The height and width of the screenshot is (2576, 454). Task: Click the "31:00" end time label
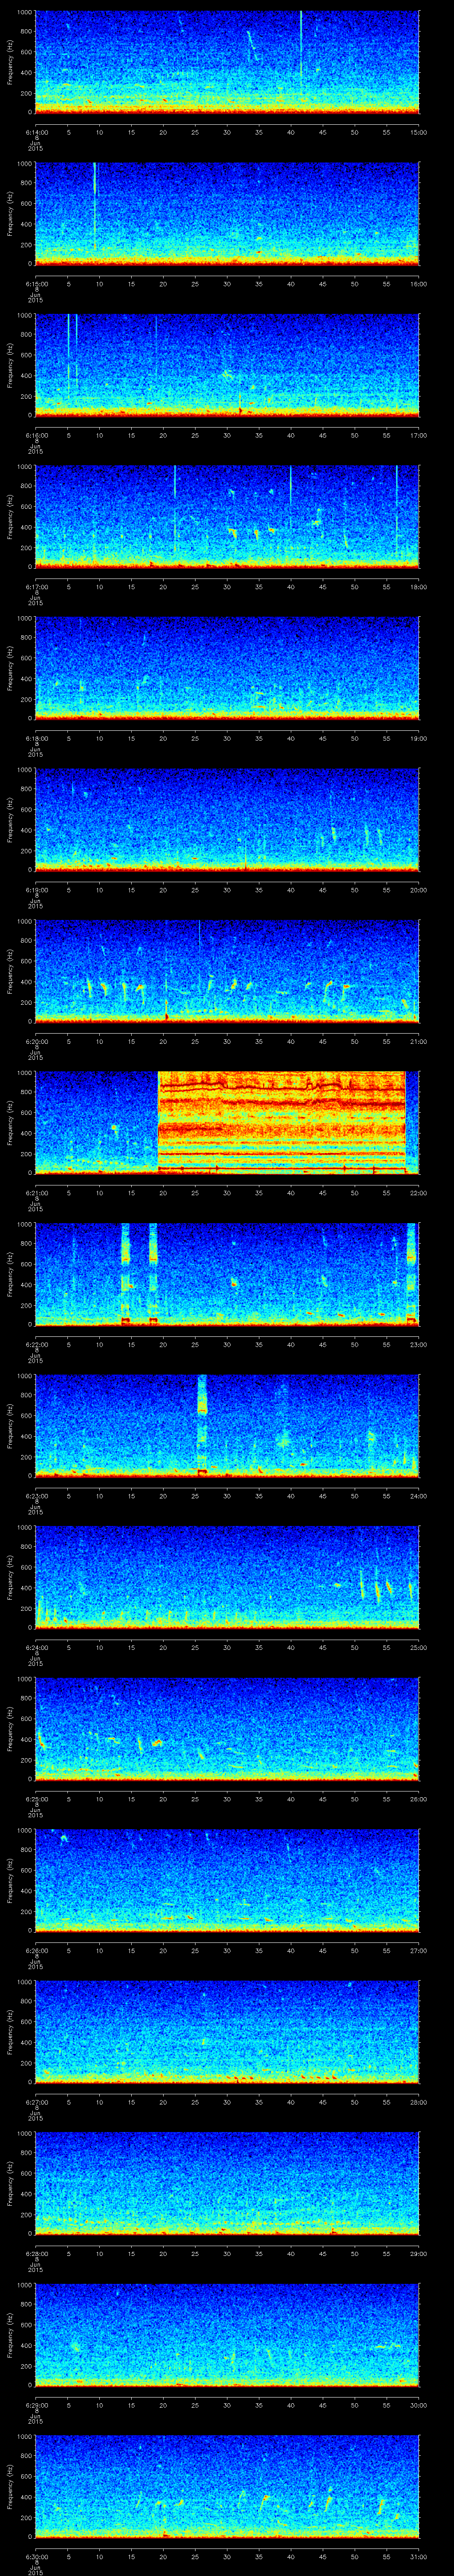(419, 2556)
